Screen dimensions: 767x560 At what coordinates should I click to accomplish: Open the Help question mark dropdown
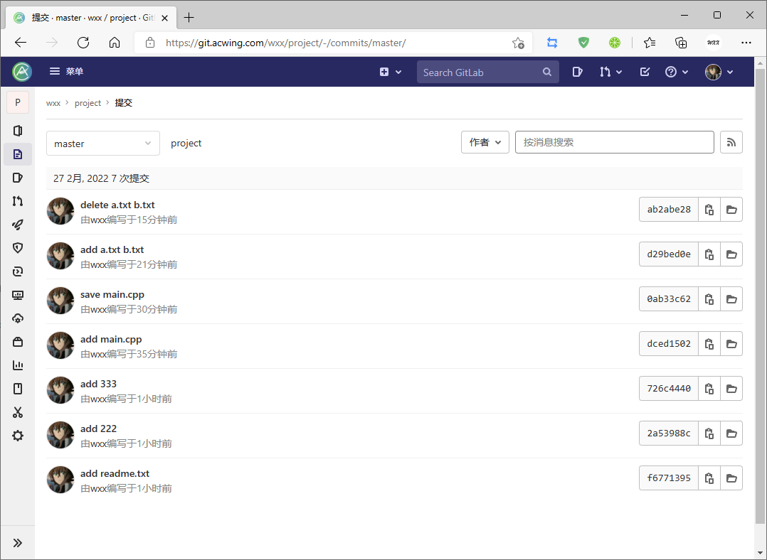click(x=677, y=72)
